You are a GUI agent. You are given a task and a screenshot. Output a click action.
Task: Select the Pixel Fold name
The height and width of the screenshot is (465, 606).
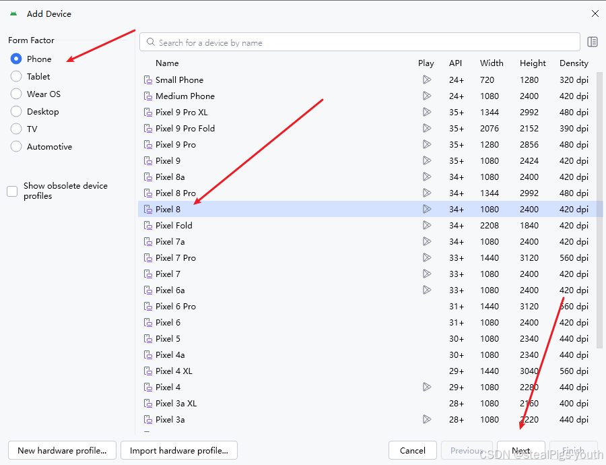[x=174, y=226]
